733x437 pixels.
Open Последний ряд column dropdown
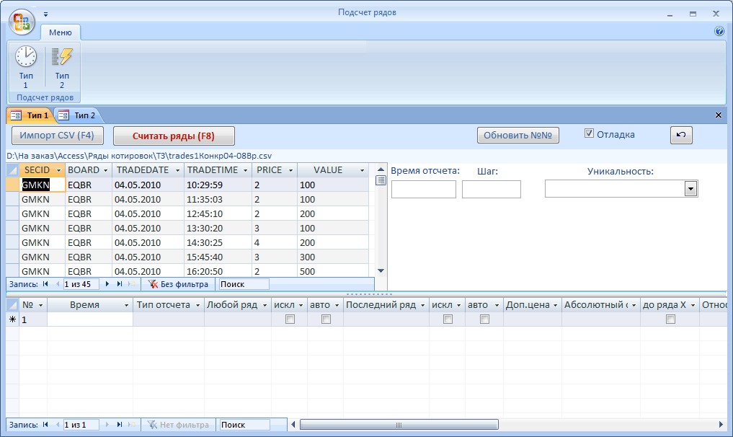click(422, 305)
